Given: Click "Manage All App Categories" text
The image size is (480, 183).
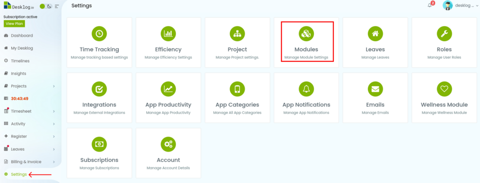Looking at the screenshot, I should (x=237, y=112).
